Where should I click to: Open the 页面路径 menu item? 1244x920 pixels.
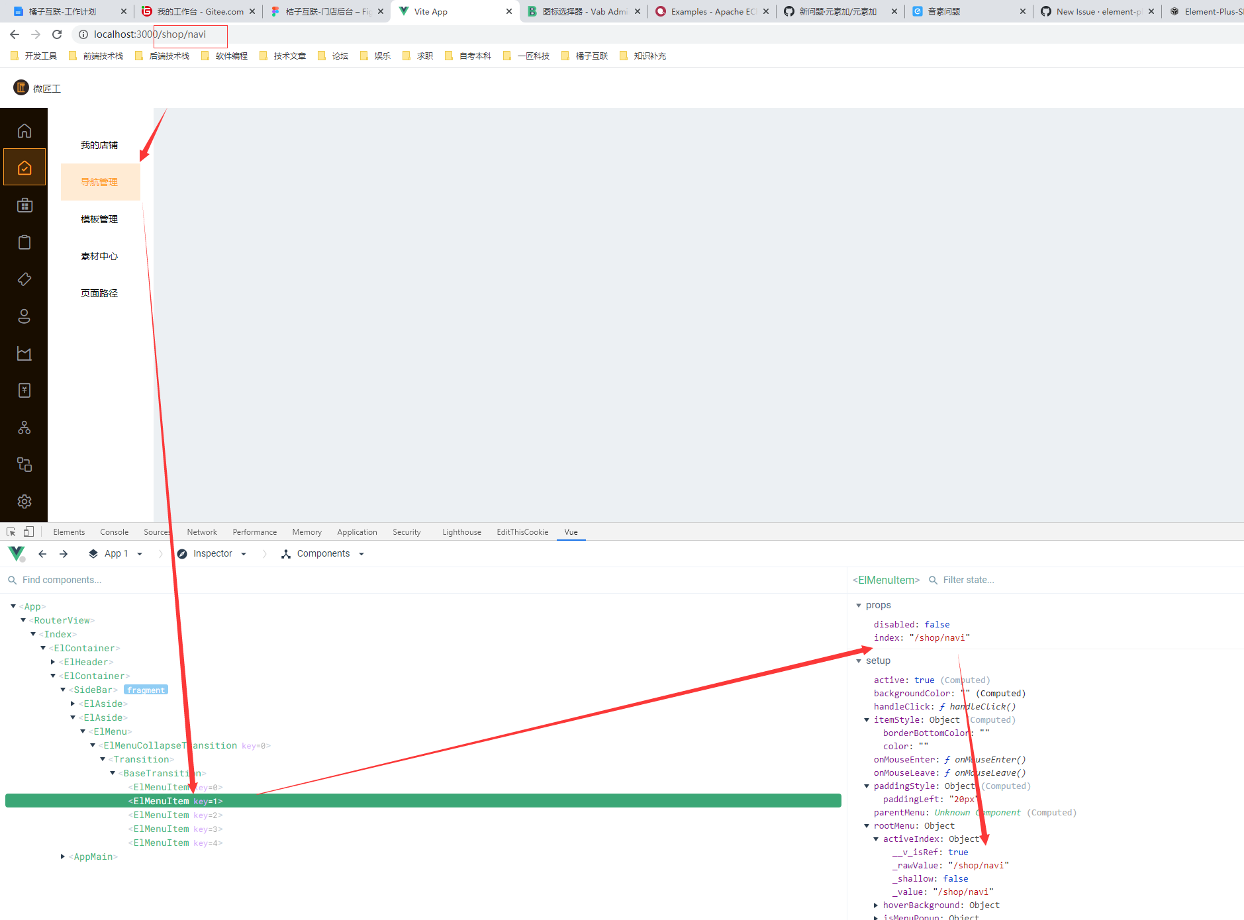(100, 293)
